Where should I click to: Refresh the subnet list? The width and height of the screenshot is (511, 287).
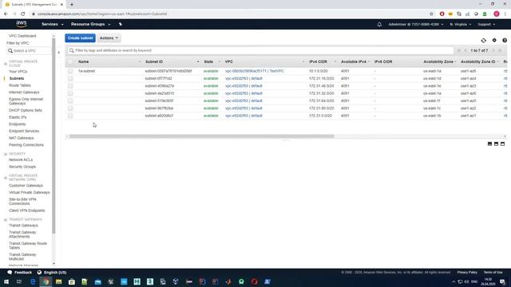[x=483, y=41]
